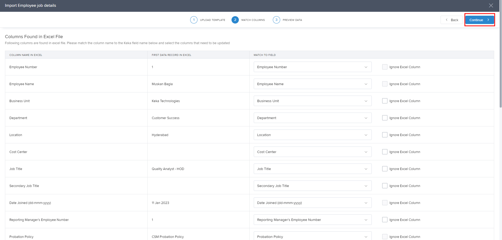Open the Employee Number match field dropdown
The image size is (502, 240).
[312, 67]
